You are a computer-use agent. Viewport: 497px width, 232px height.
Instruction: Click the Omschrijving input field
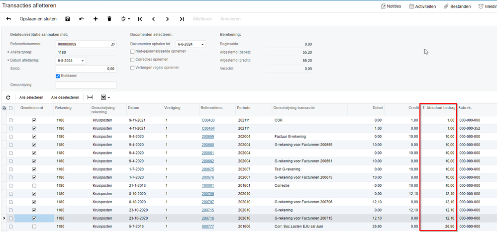[86, 85]
